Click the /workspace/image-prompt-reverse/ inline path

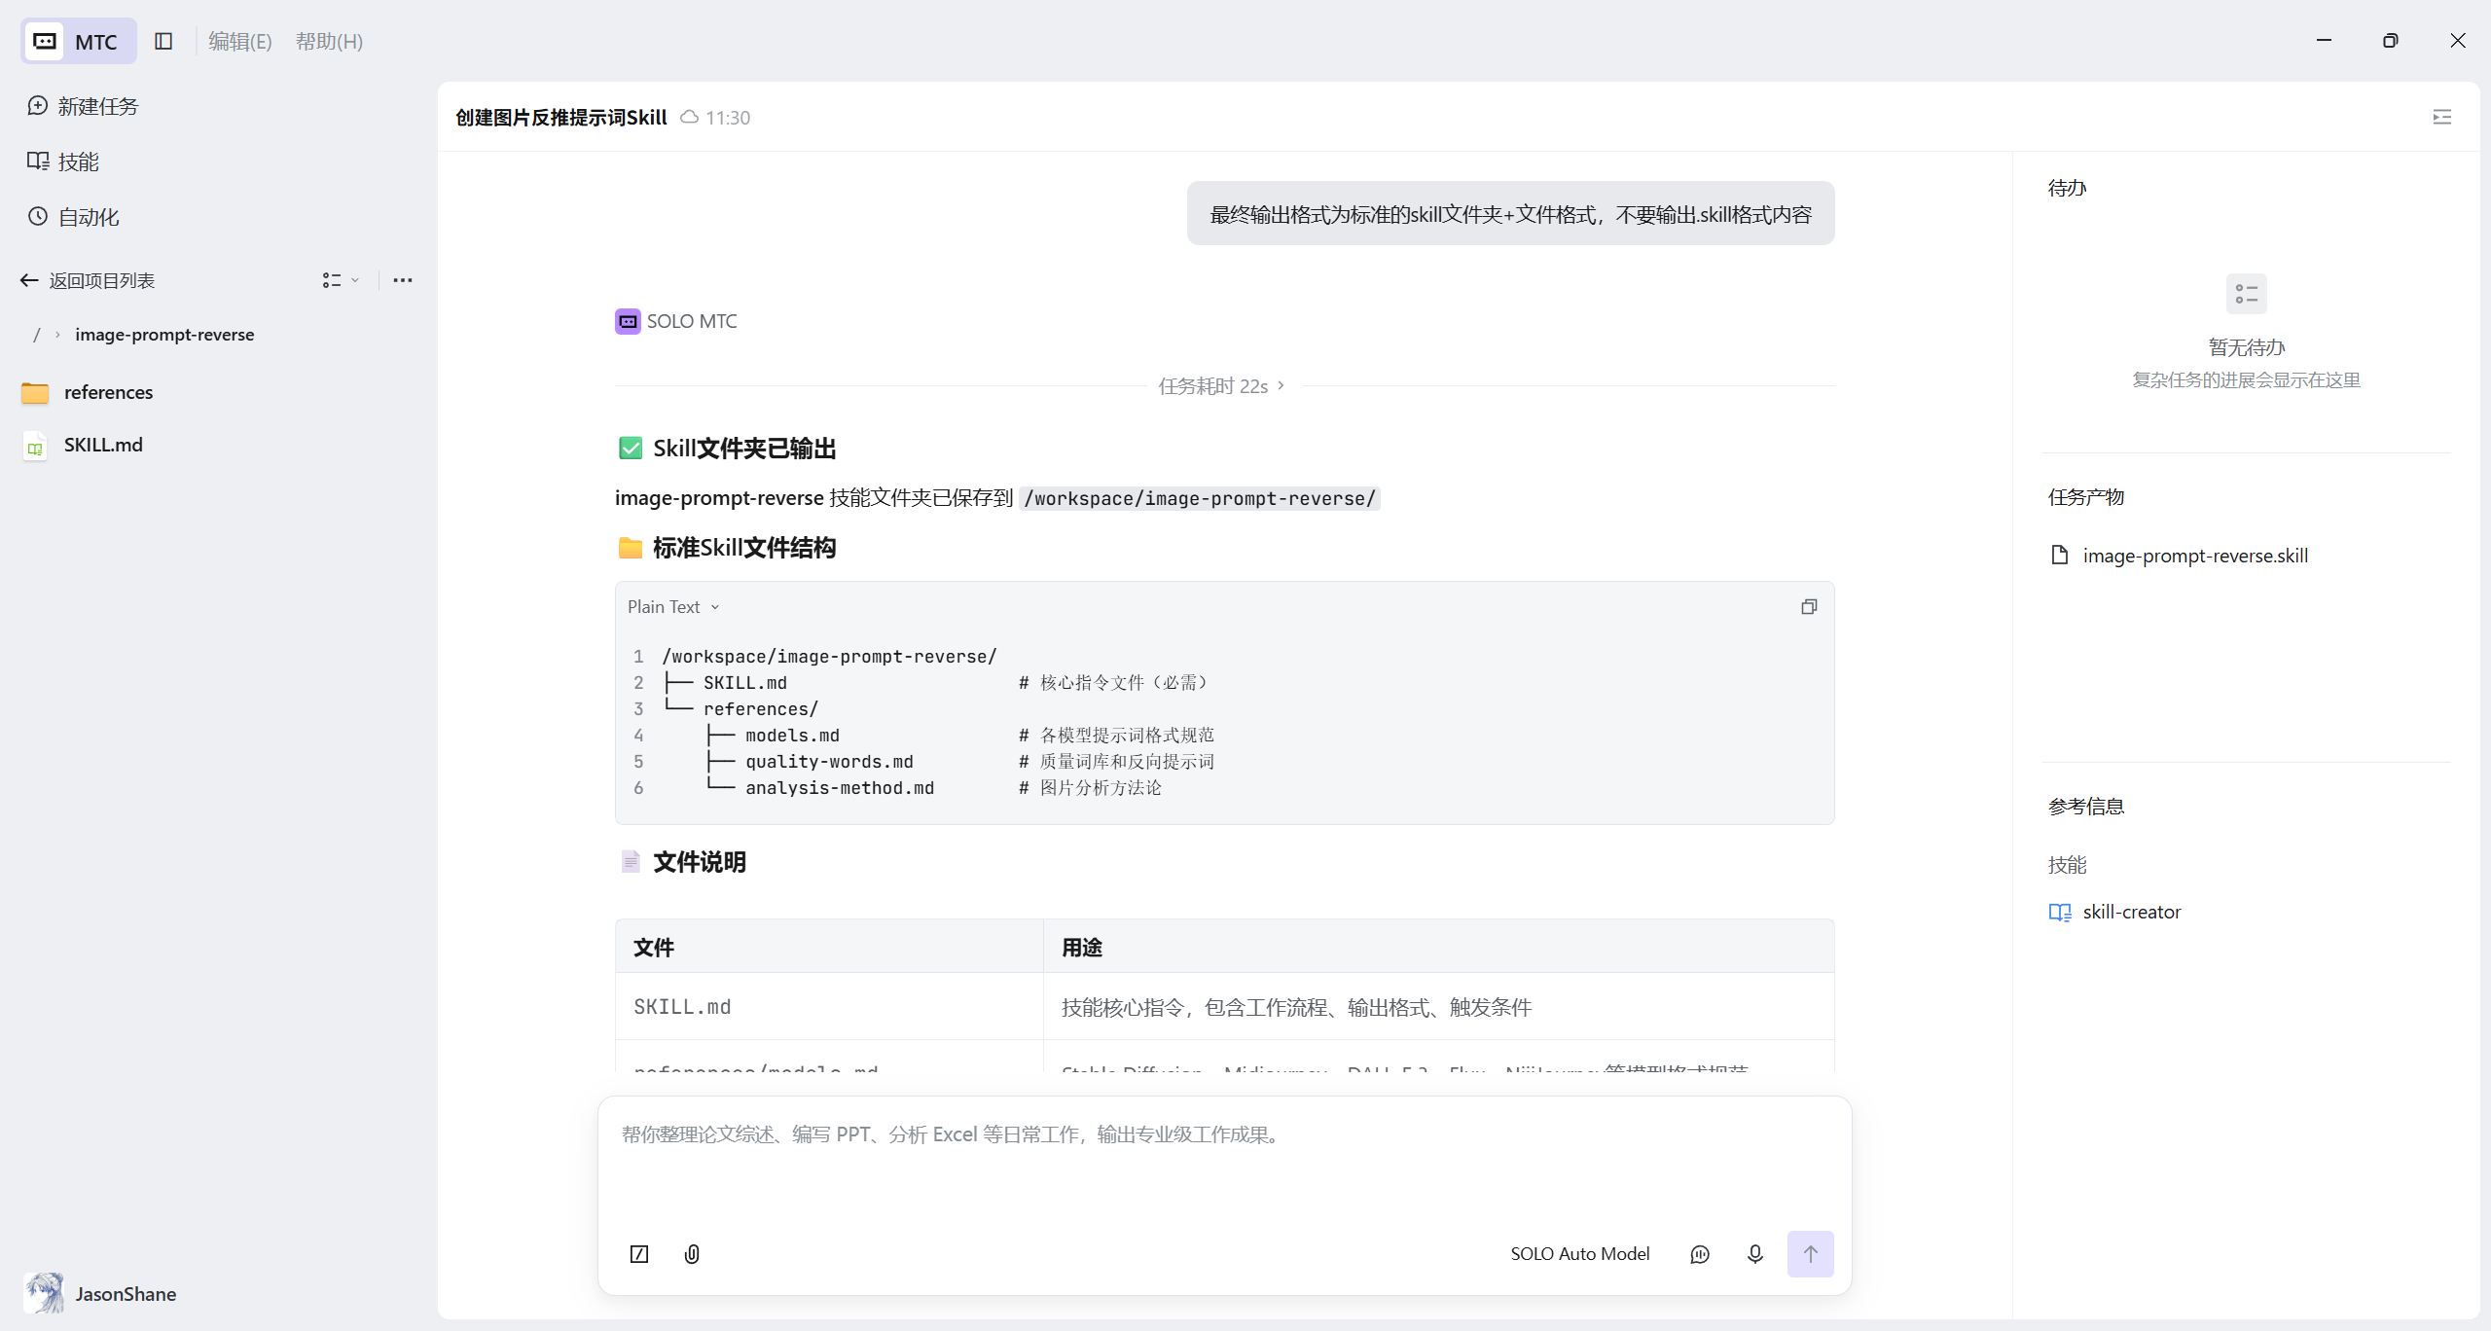coord(1200,498)
